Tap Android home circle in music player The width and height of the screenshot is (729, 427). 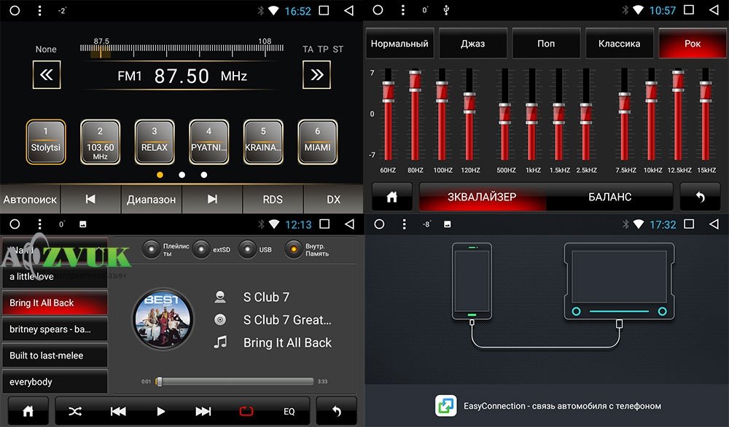(x=15, y=224)
